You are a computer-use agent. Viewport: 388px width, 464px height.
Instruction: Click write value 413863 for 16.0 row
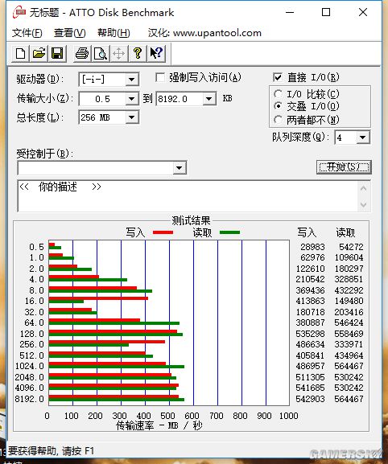point(310,301)
